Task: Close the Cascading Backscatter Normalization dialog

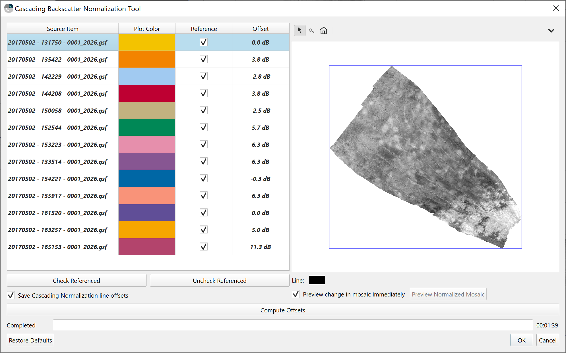Action: [556, 9]
